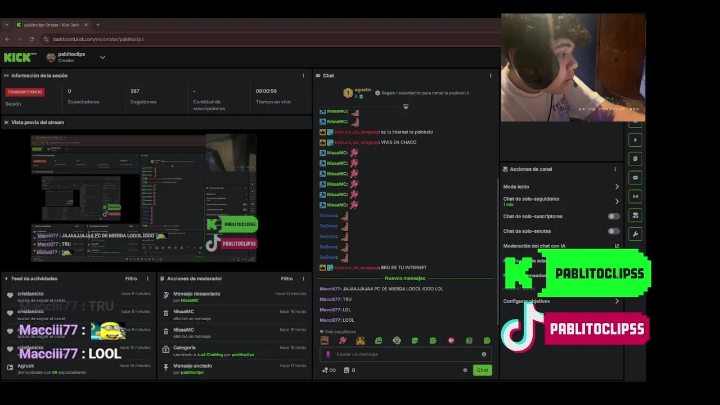Click the browser reload button
This screenshot has width=720, height=405.
click(x=31, y=39)
